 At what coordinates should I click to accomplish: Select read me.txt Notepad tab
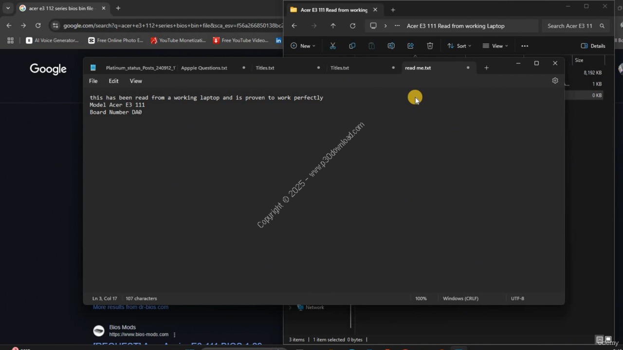[x=418, y=68]
